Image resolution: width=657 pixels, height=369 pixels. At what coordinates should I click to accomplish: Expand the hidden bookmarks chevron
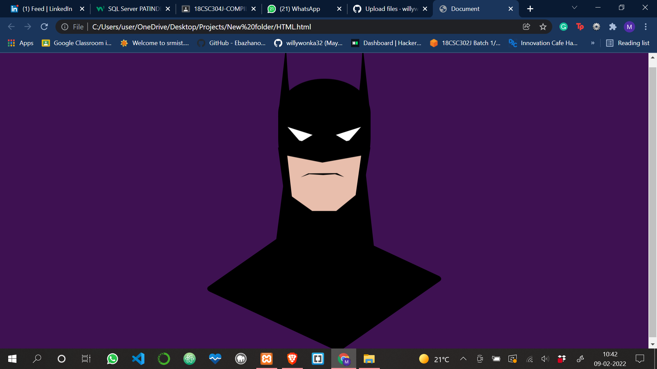click(x=593, y=43)
